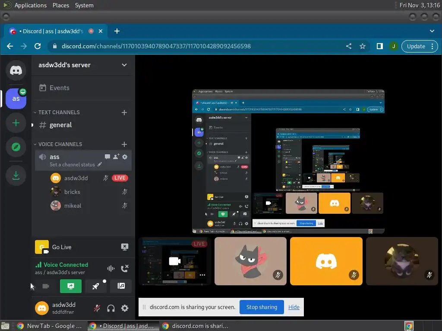Click the Hide link
The width and height of the screenshot is (442, 331).
[294, 307]
